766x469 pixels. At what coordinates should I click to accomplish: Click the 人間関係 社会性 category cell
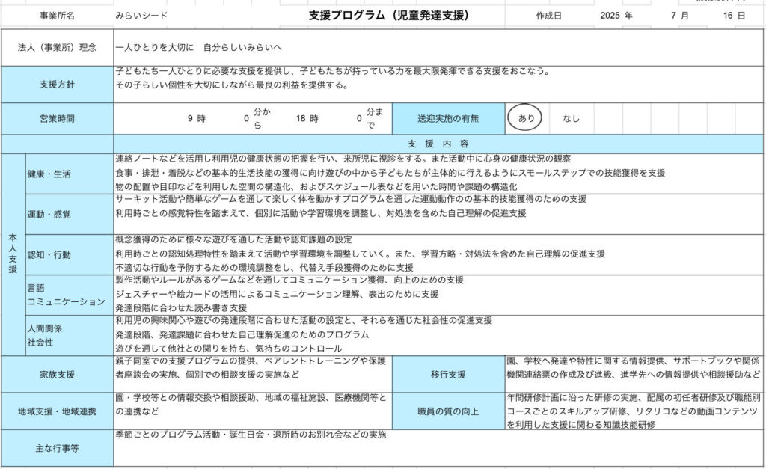pyautogui.click(x=70, y=336)
